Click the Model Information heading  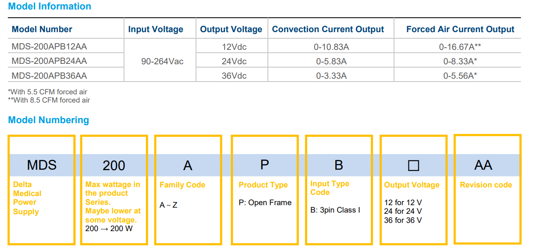point(50,7)
